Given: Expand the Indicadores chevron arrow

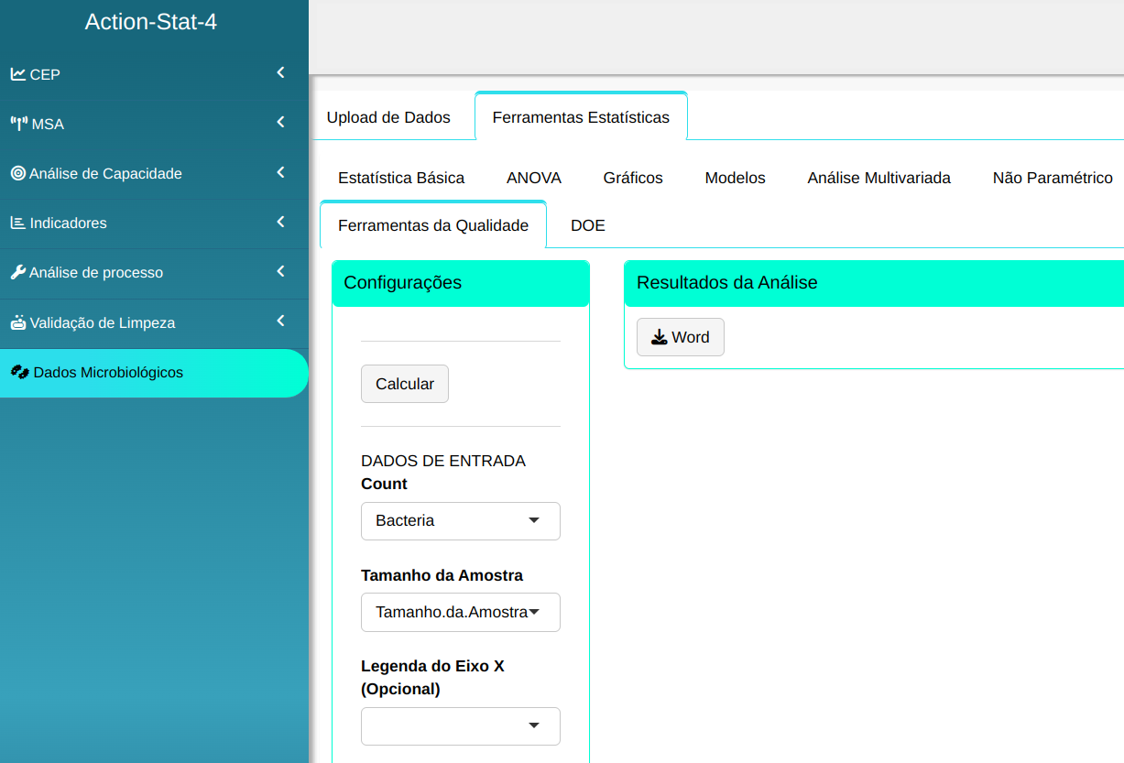Looking at the screenshot, I should (x=280, y=222).
